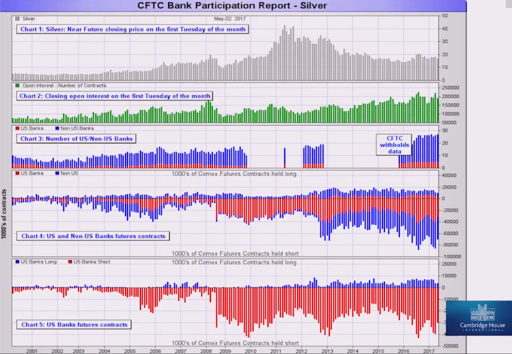Click the red US Banks Short legend square
The image size is (512, 354).
coord(70,262)
